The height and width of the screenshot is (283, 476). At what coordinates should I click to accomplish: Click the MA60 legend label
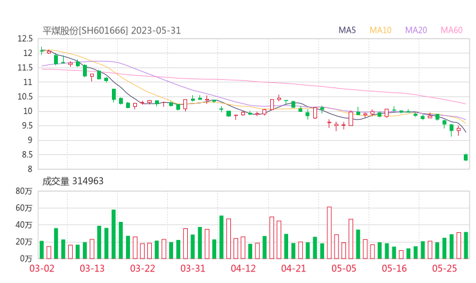(x=452, y=30)
